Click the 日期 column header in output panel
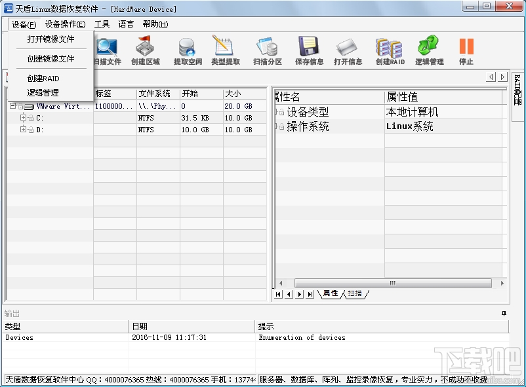The width and height of the screenshot is (526, 387). [192, 326]
